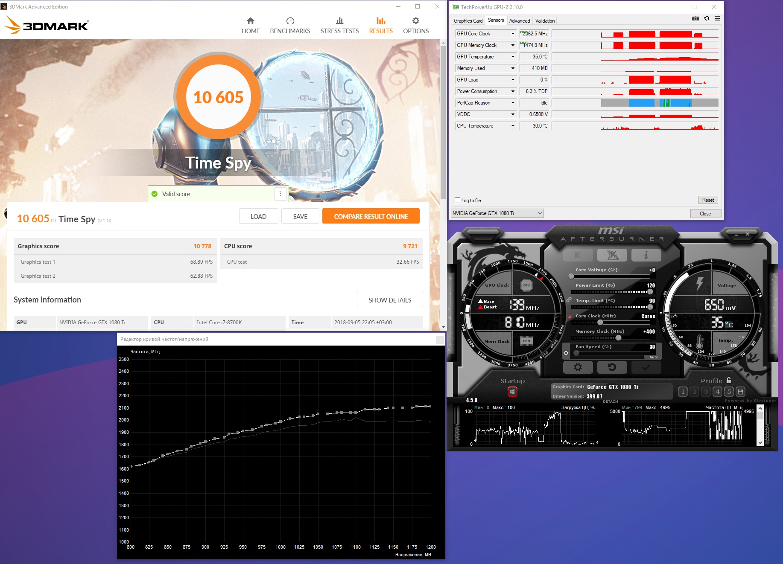
Task: Expand the PerfCap Reason sensor dropdown
Action: click(513, 103)
